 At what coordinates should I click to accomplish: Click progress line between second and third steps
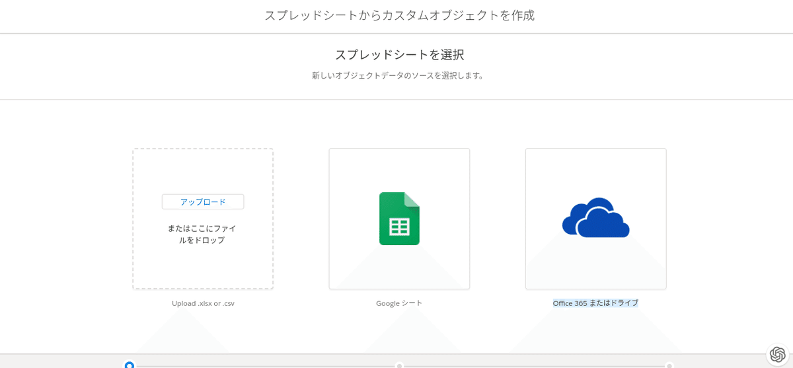click(x=534, y=365)
